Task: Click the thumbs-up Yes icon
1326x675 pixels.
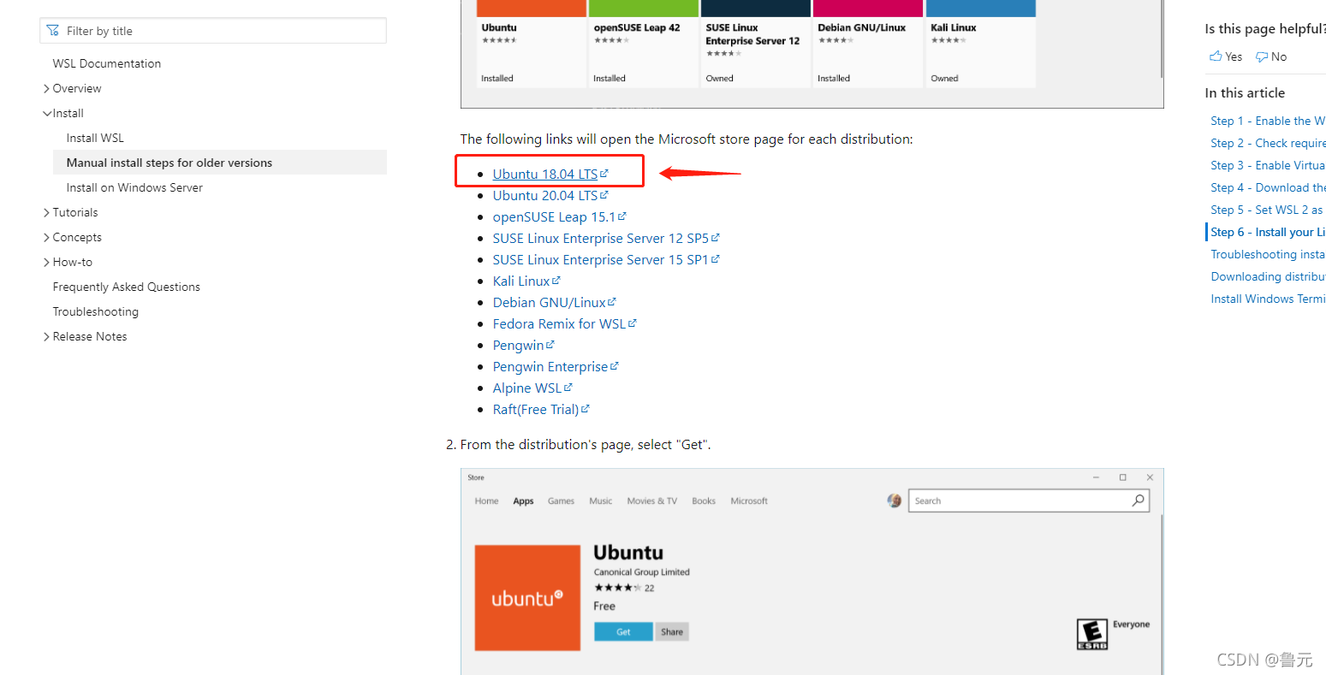Action: pyautogui.click(x=1216, y=56)
